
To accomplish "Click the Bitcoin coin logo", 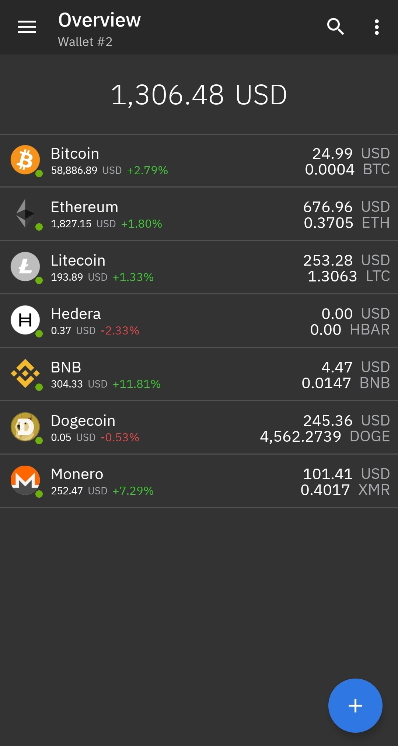I will tap(25, 160).
